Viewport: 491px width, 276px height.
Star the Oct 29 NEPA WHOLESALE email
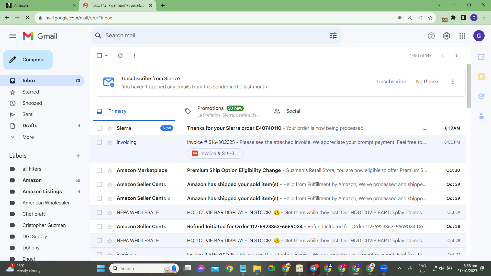pyautogui.click(x=110, y=213)
